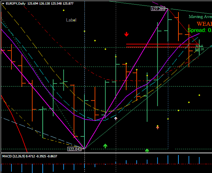The width and height of the screenshot is (212, 173).
Task: Select the red down arrow signal
Action: pyautogui.click(x=127, y=34)
